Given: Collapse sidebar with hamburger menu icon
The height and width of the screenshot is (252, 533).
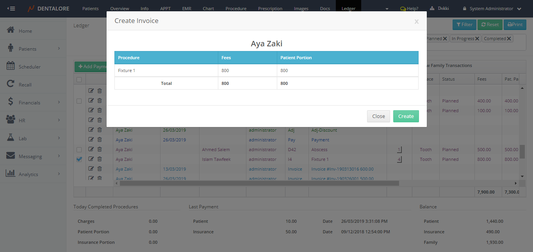Looking at the screenshot, I should click(x=11, y=9).
